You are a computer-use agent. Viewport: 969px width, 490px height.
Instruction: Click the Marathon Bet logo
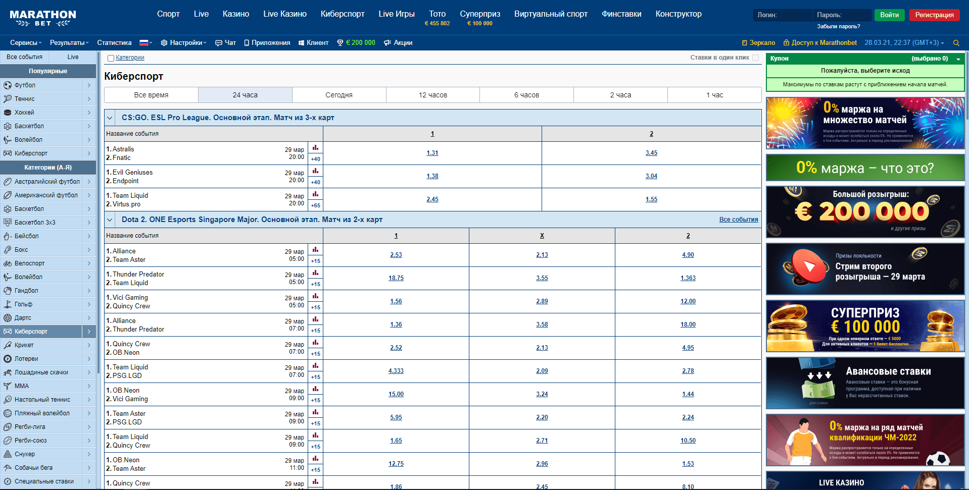click(43, 18)
